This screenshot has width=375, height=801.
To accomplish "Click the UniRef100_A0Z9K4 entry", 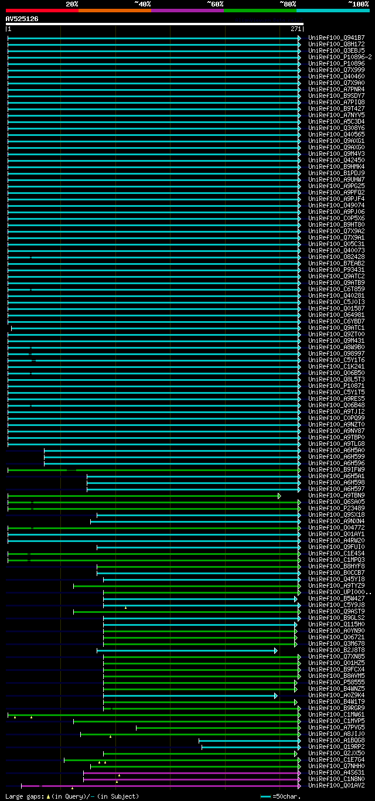I will [336, 695].
